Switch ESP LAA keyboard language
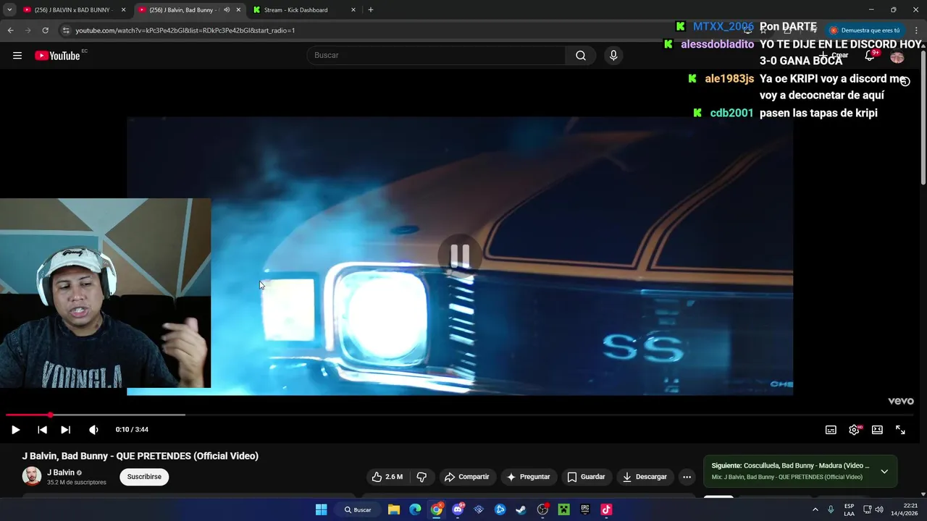 (x=849, y=509)
